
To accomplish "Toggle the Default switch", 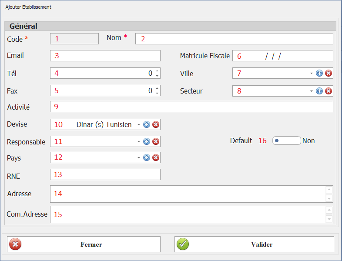I will (x=286, y=141).
